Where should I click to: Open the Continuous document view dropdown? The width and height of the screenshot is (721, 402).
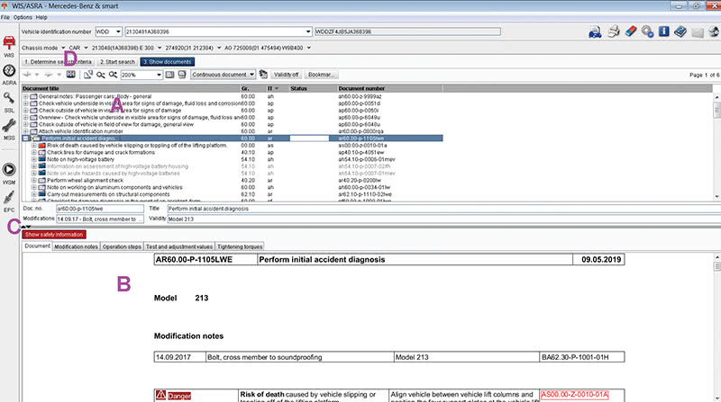tap(251, 75)
